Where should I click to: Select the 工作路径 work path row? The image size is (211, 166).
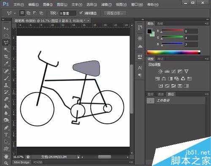click(176, 101)
